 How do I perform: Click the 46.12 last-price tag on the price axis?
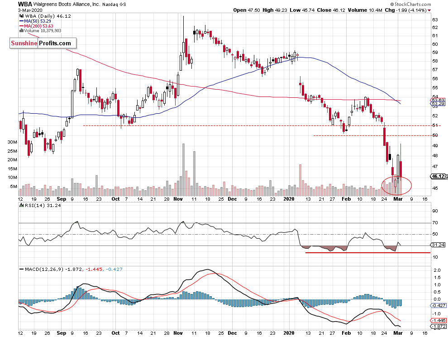pos(438,176)
